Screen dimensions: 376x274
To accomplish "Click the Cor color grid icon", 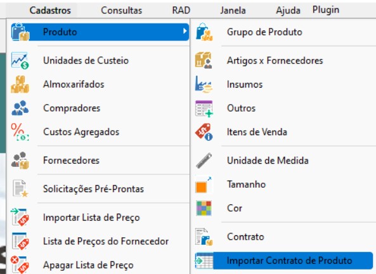I will (x=204, y=208).
